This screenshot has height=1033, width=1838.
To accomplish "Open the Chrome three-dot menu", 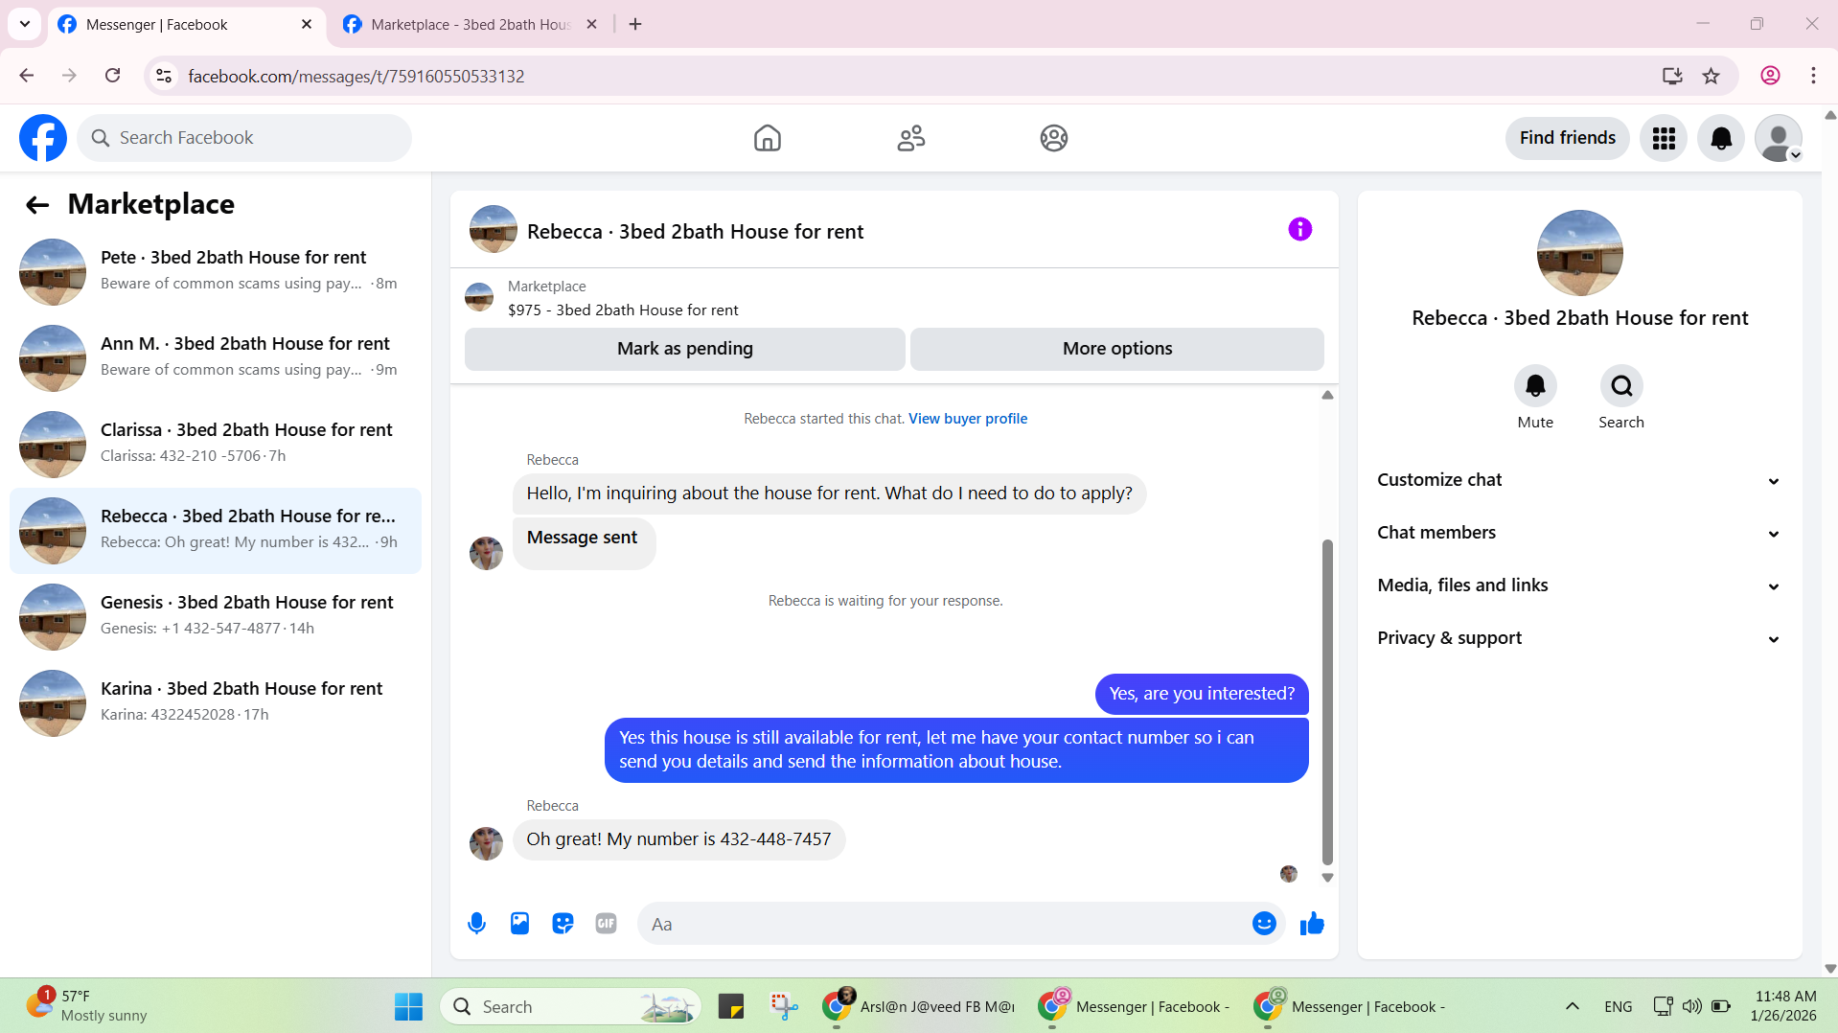I will coord(1813,76).
